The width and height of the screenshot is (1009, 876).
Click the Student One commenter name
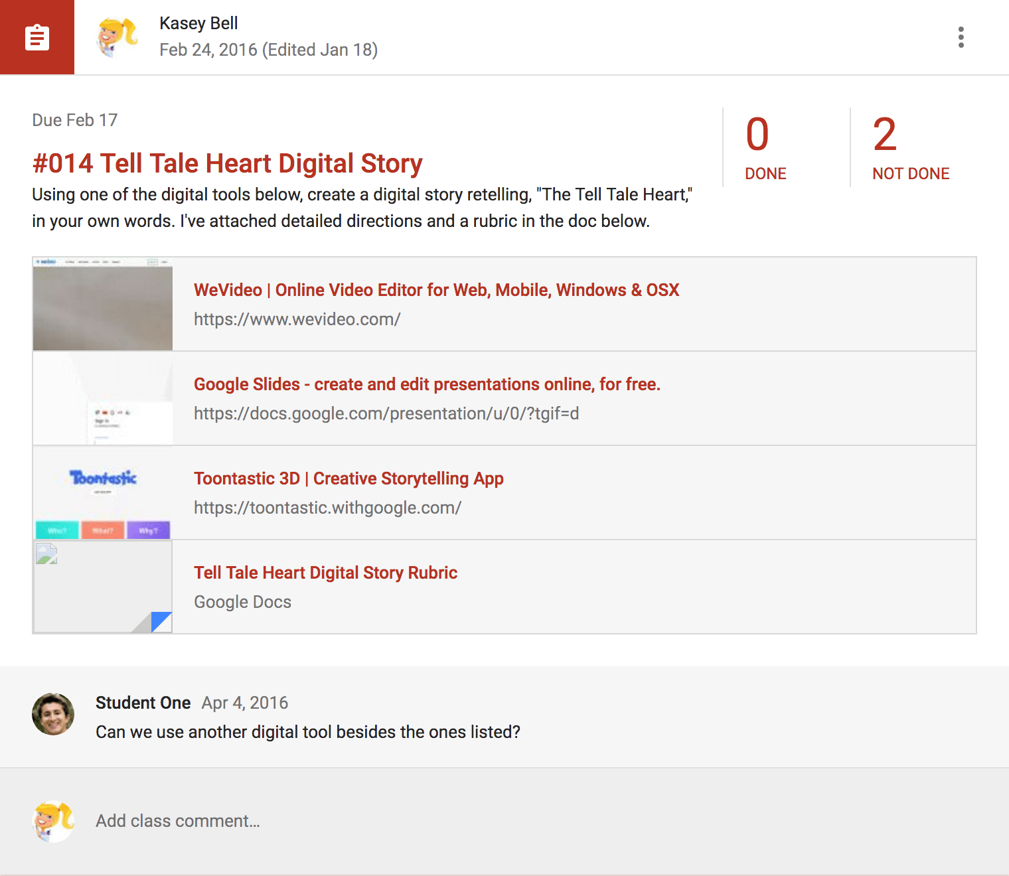pos(143,703)
